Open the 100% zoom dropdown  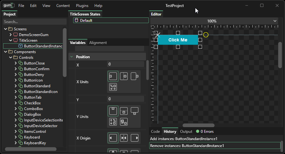275,21
